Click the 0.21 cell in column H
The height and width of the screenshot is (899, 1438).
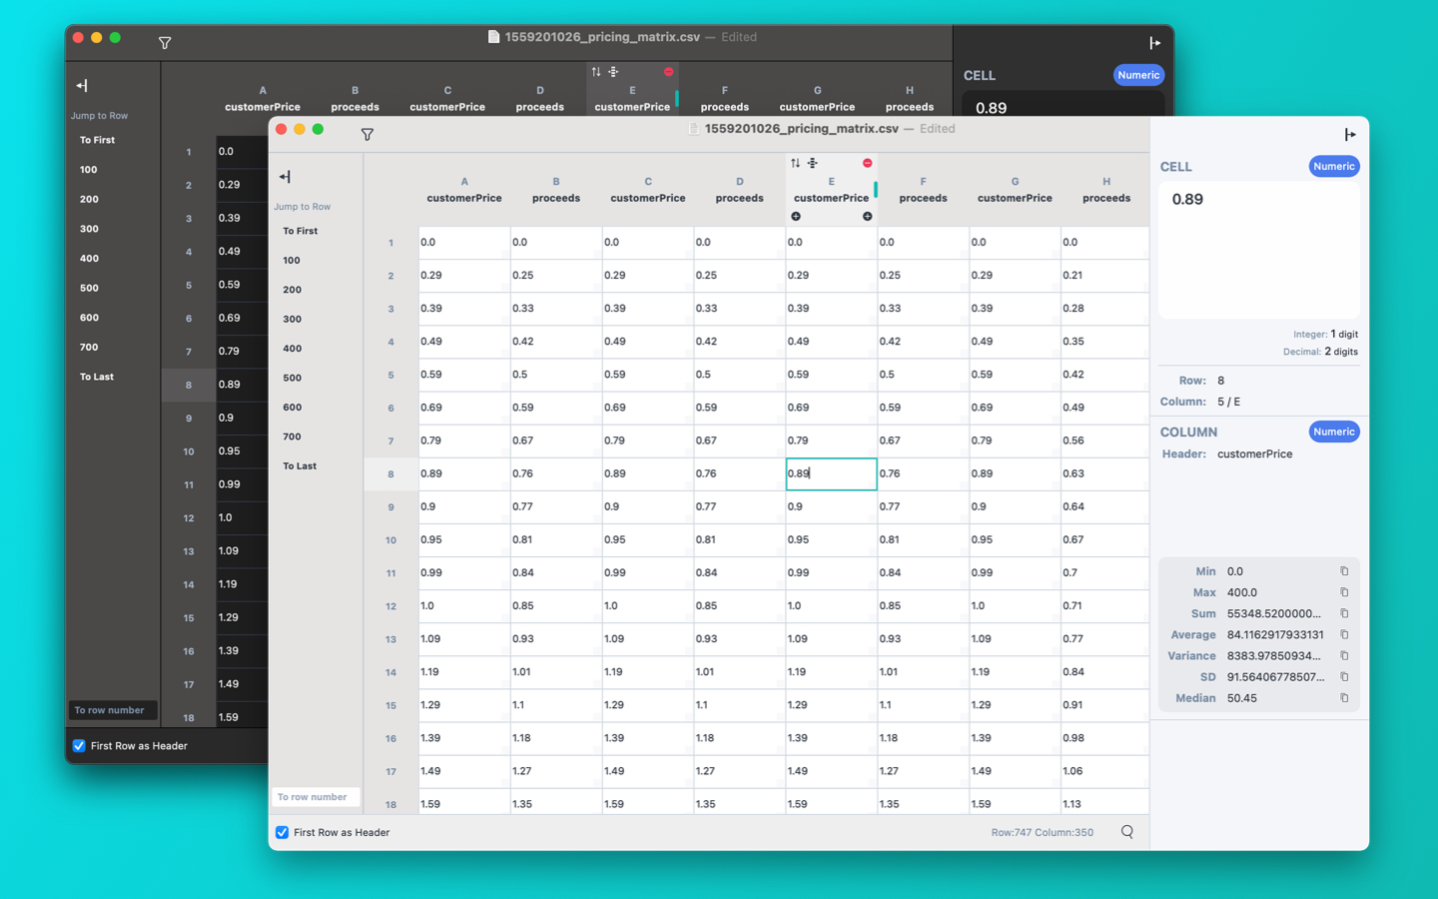(x=1104, y=276)
